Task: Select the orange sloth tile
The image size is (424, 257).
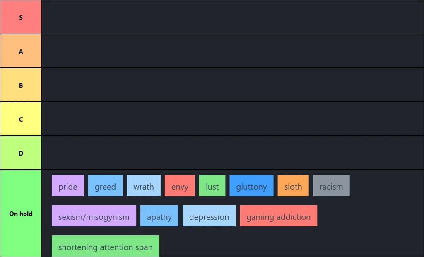Action: (x=293, y=186)
